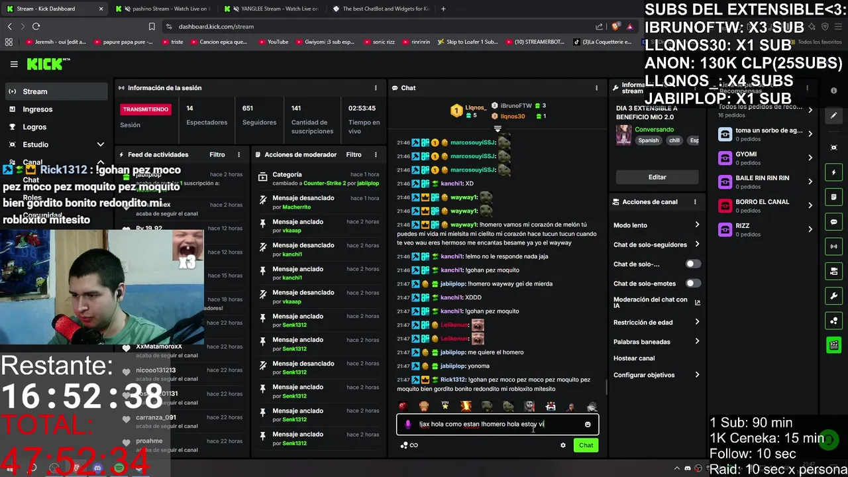The height and width of the screenshot is (477, 848).
Task: Open the hamburger menu next to the Kick logo
Action: coord(14,64)
